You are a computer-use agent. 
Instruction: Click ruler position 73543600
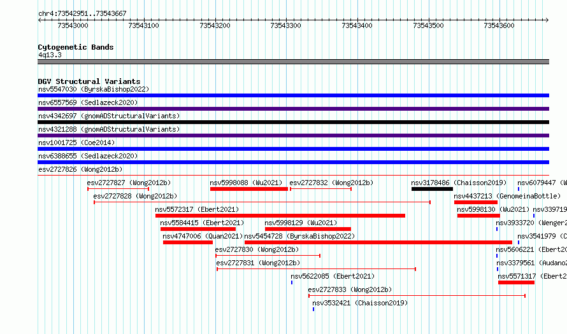pos(499,25)
